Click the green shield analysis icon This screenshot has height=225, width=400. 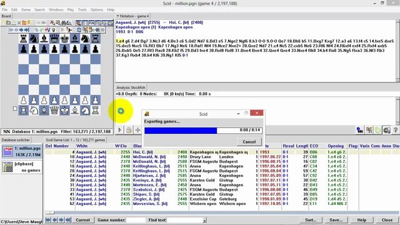click(x=377, y=130)
